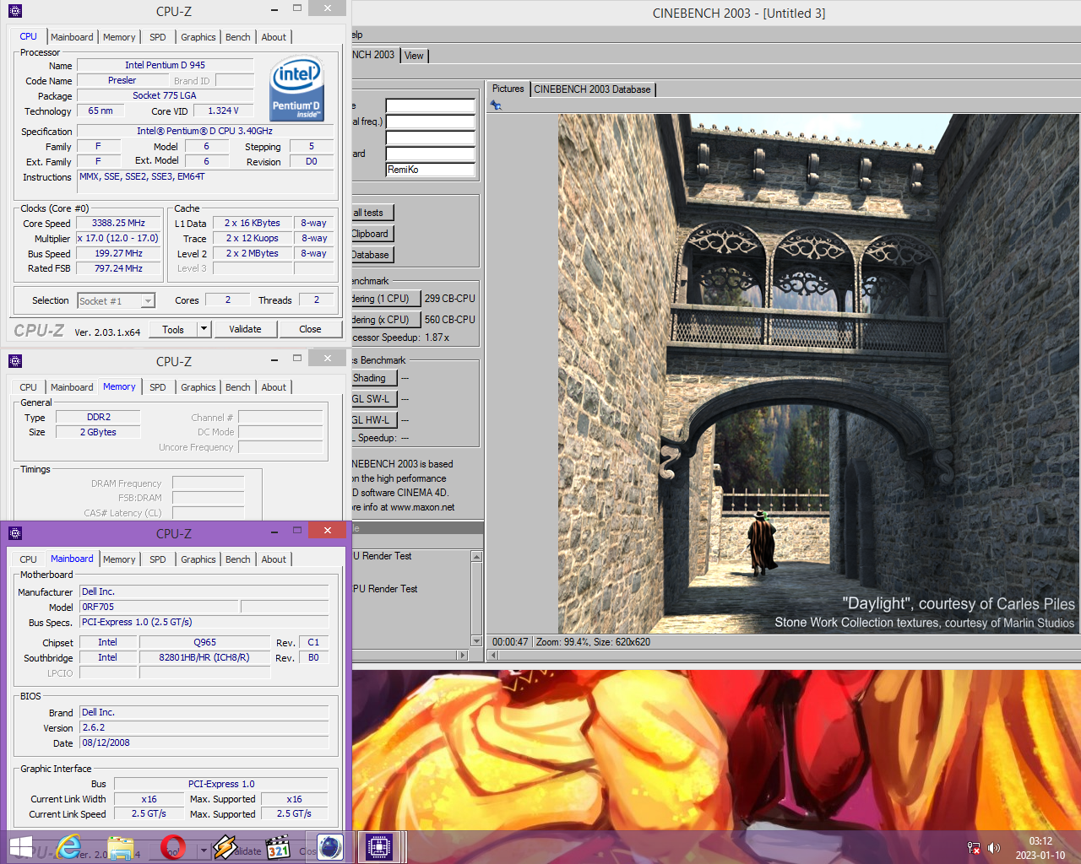This screenshot has height=864, width=1081.
Task: Click the volume speaker tray icon
Action: tap(994, 848)
